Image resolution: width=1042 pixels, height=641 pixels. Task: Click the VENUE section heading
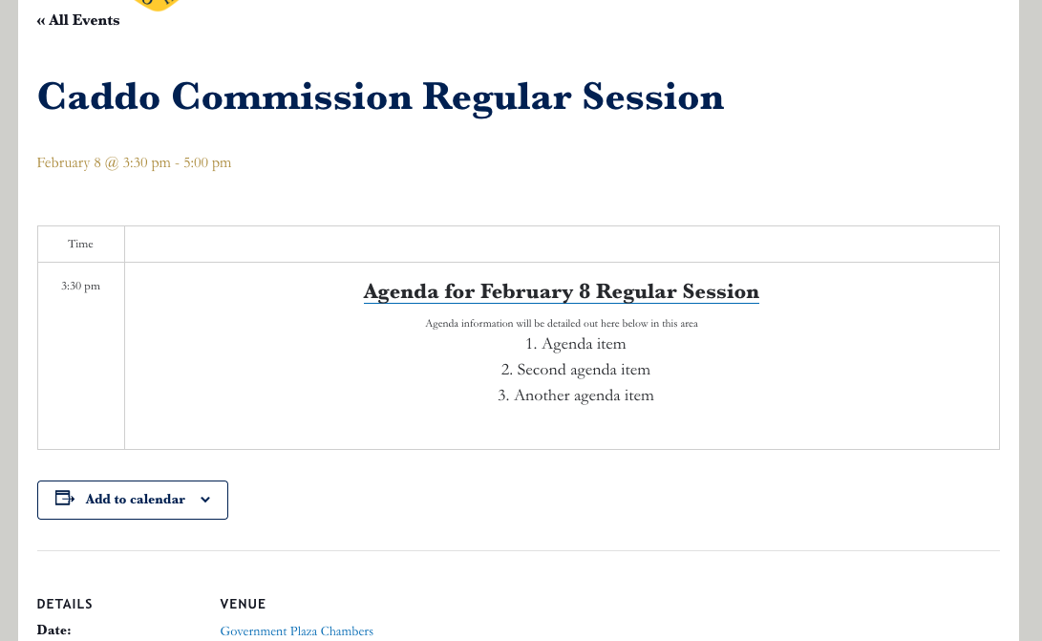243,604
